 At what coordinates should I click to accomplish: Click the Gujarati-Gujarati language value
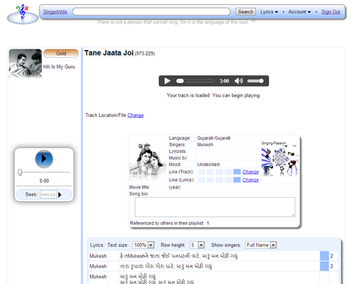214,138
